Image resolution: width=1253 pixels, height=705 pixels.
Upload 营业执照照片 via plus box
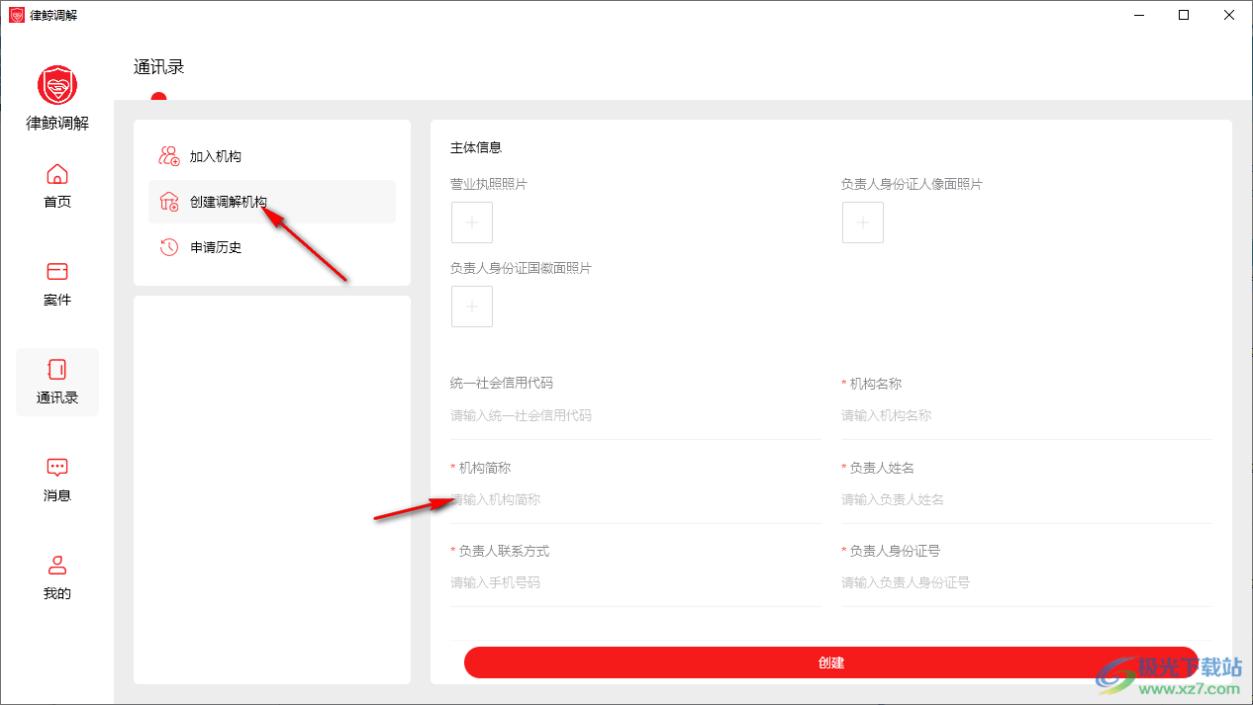[472, 222]
